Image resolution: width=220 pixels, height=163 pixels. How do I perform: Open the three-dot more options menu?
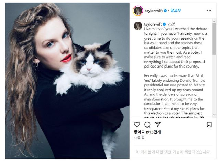[209, 11]
